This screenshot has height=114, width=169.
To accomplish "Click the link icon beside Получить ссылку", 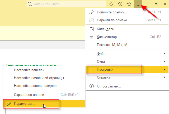I will click(x=92, y=12).
